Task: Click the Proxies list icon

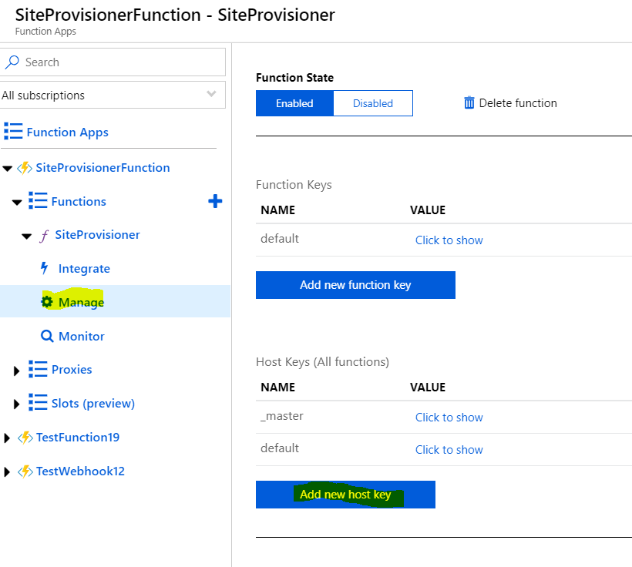Action: click(38, 369)
